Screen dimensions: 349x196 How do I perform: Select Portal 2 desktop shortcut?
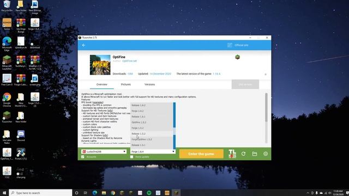coord(21,154)
